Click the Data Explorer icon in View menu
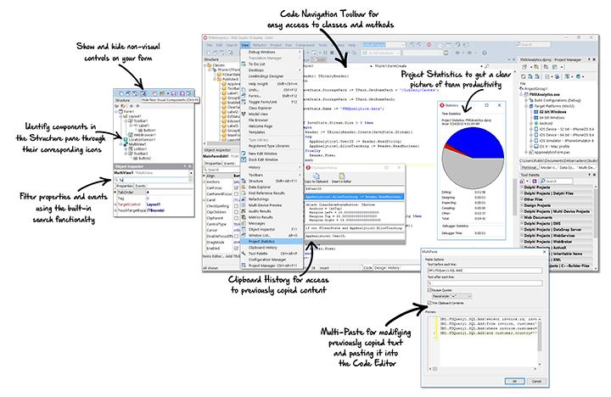Viewport: 611px width, 397px height. tap(244, 187)
